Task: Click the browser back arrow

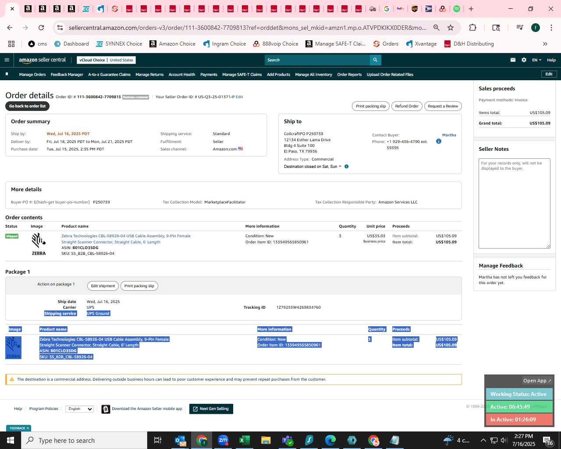Action: (10, 28)
